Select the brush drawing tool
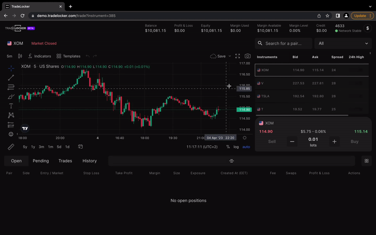The image size is (376, 235). point(11,97)
